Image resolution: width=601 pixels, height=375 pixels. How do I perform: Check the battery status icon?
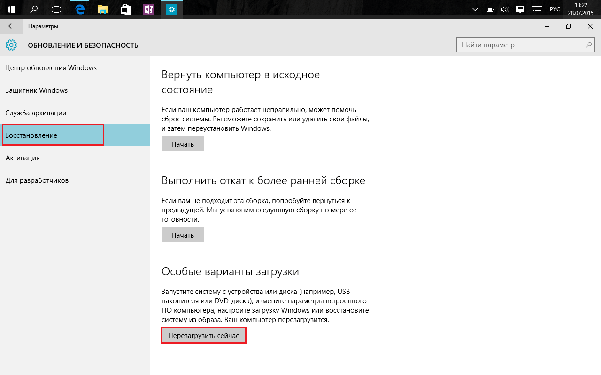(x=490, y=9)
